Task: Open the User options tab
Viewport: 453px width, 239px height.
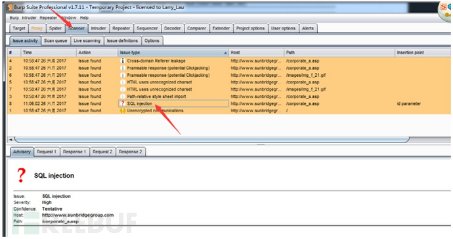Action: [283, 28]
